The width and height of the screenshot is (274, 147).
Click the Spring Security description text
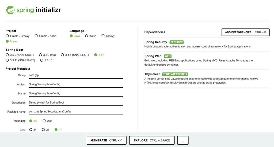(x=198, y=46)
